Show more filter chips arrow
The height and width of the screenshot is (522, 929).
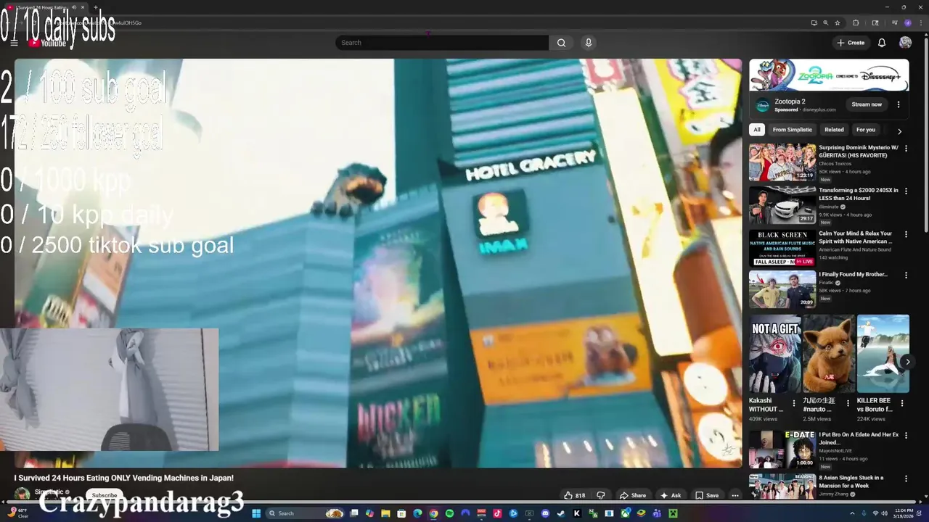(899, 131)
